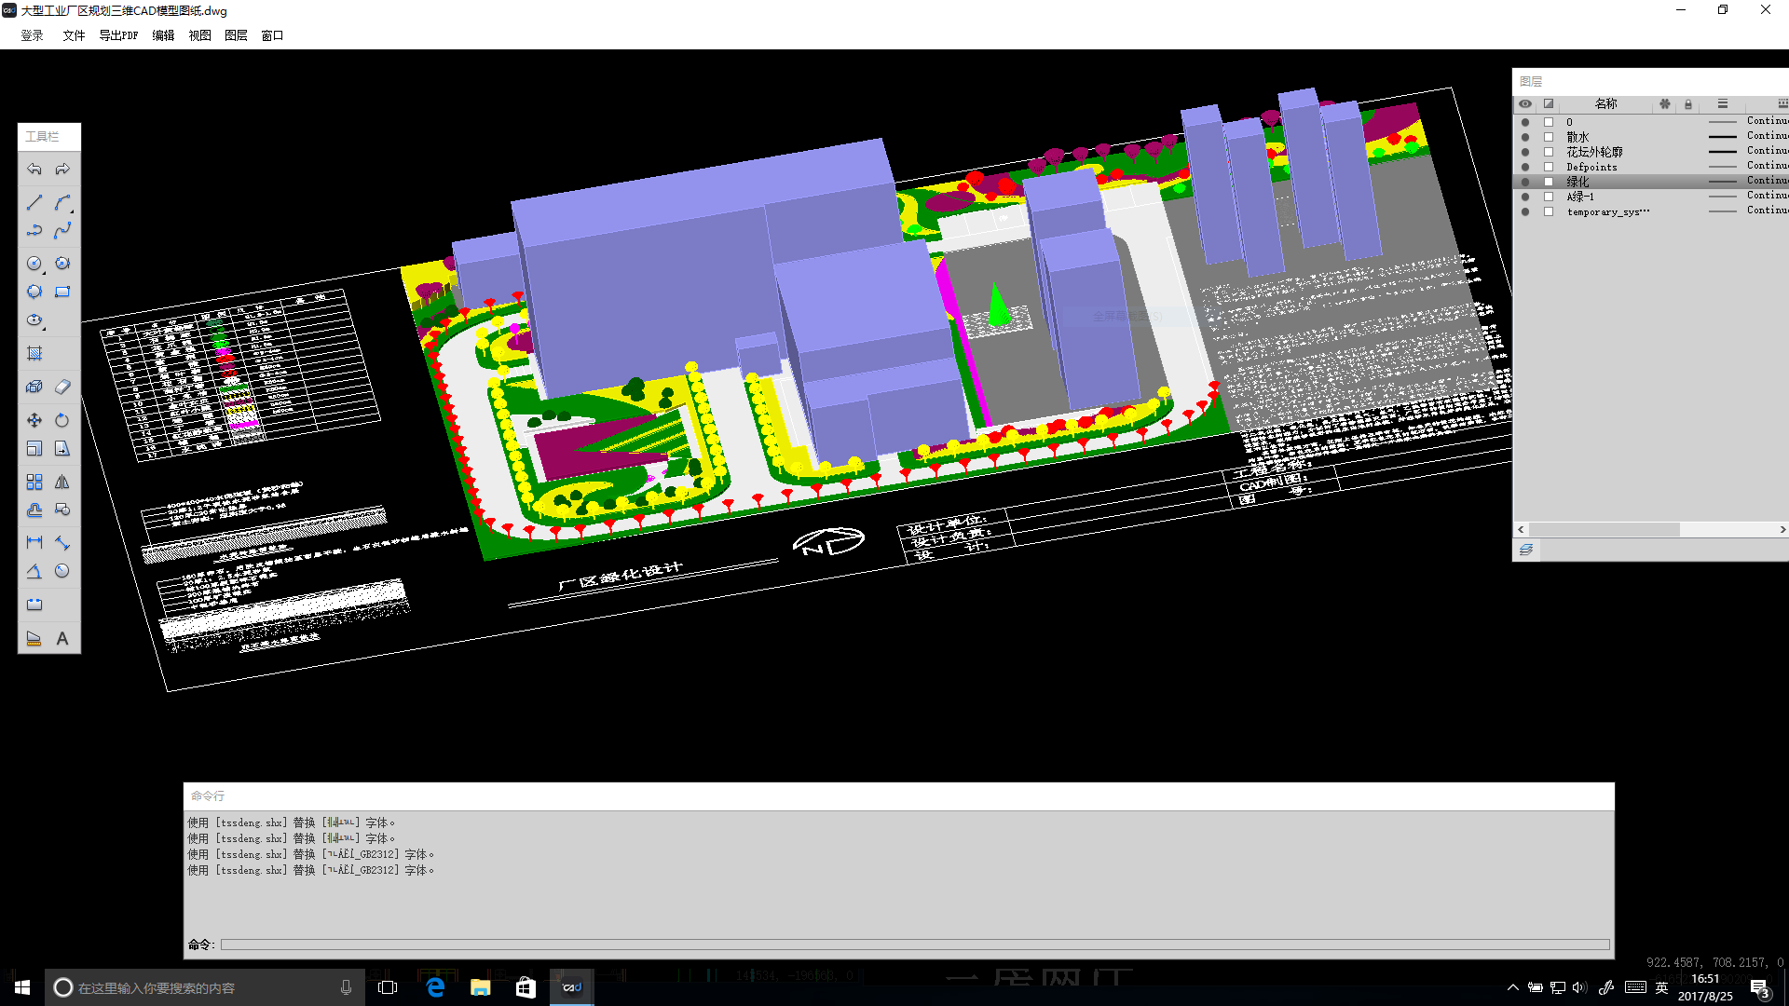The height and width of the screenshot is (1006, 1789).
Task: Open the 窗口 window menu
Action: 272,35
